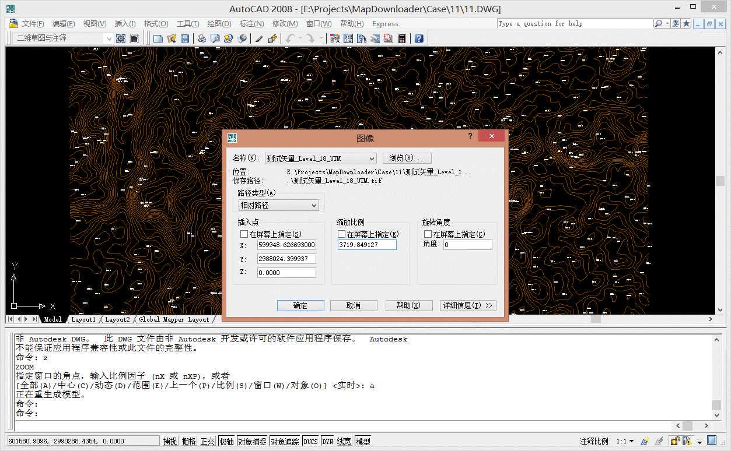Viewport: 731px width, 451px height.
Task: Toggle 极轴 polar tracking in status bar
Action: click(226, 442)
